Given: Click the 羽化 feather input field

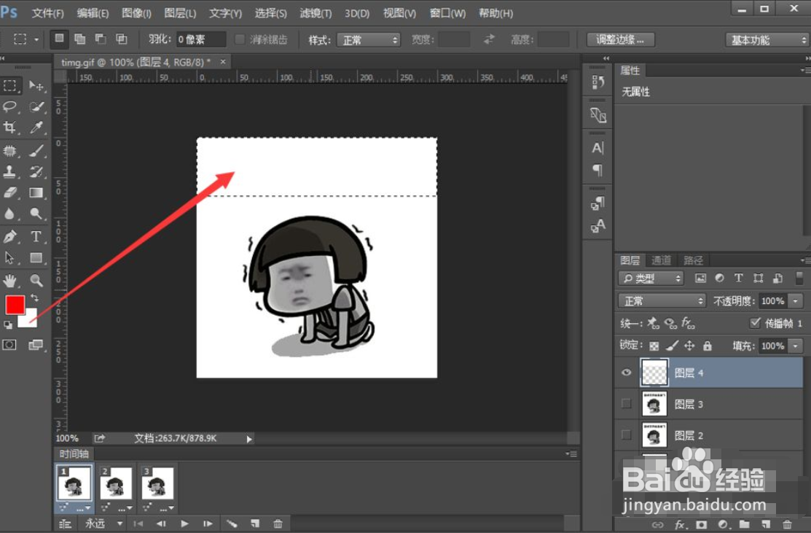Looking at the screenshot, I should pos(200,39).
